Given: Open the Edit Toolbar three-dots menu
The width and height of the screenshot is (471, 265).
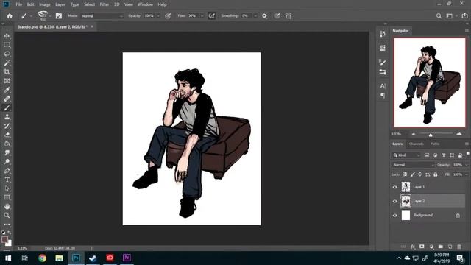Looking at the screenshot, I should [x=7, y=224].
